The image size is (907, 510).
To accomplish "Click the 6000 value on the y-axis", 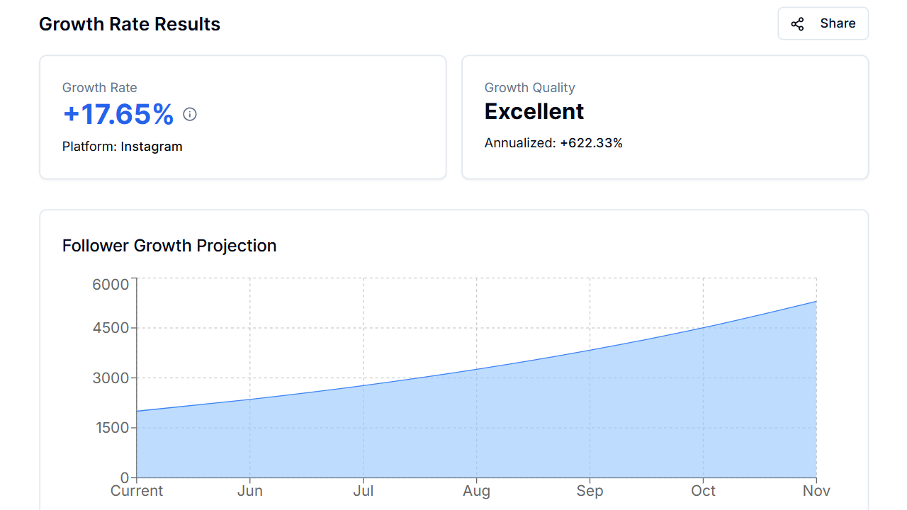I will (110, 283).
